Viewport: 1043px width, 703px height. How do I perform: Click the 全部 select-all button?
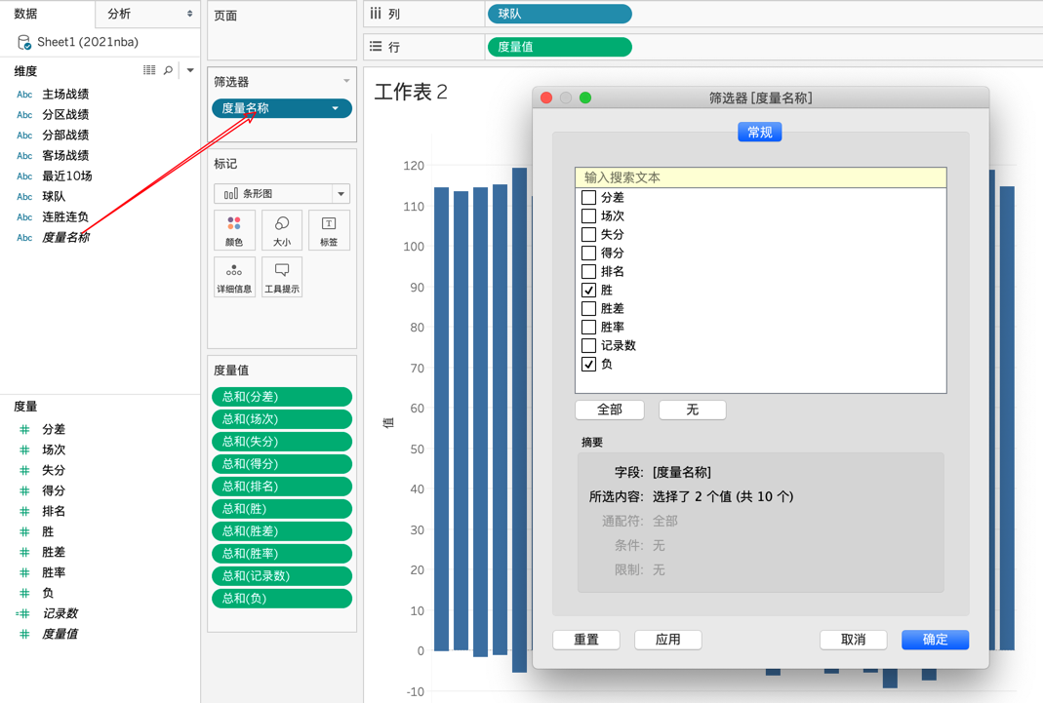(x=609, y=410)
